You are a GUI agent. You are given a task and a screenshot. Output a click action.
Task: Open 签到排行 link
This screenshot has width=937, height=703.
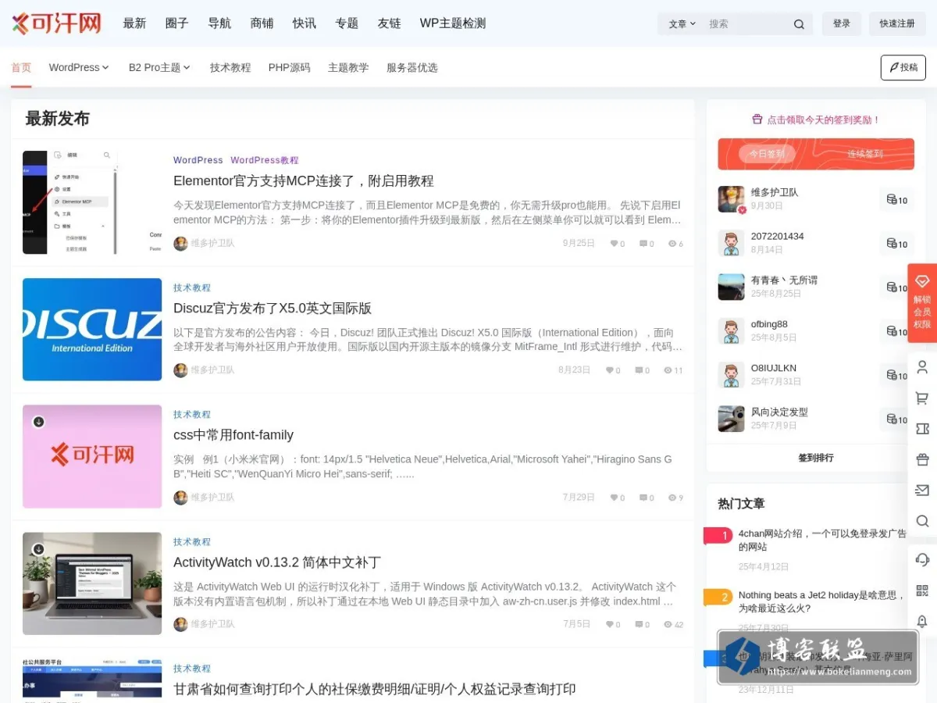(x=816, y=458)
